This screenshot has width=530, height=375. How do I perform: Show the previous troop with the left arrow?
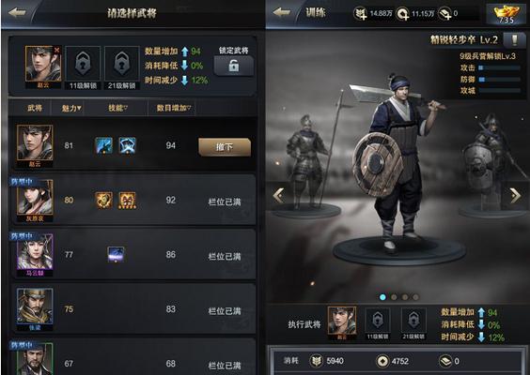point(279,195)
